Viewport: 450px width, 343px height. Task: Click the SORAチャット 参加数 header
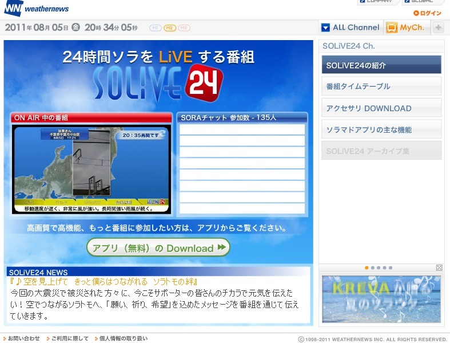click(242, 117)
